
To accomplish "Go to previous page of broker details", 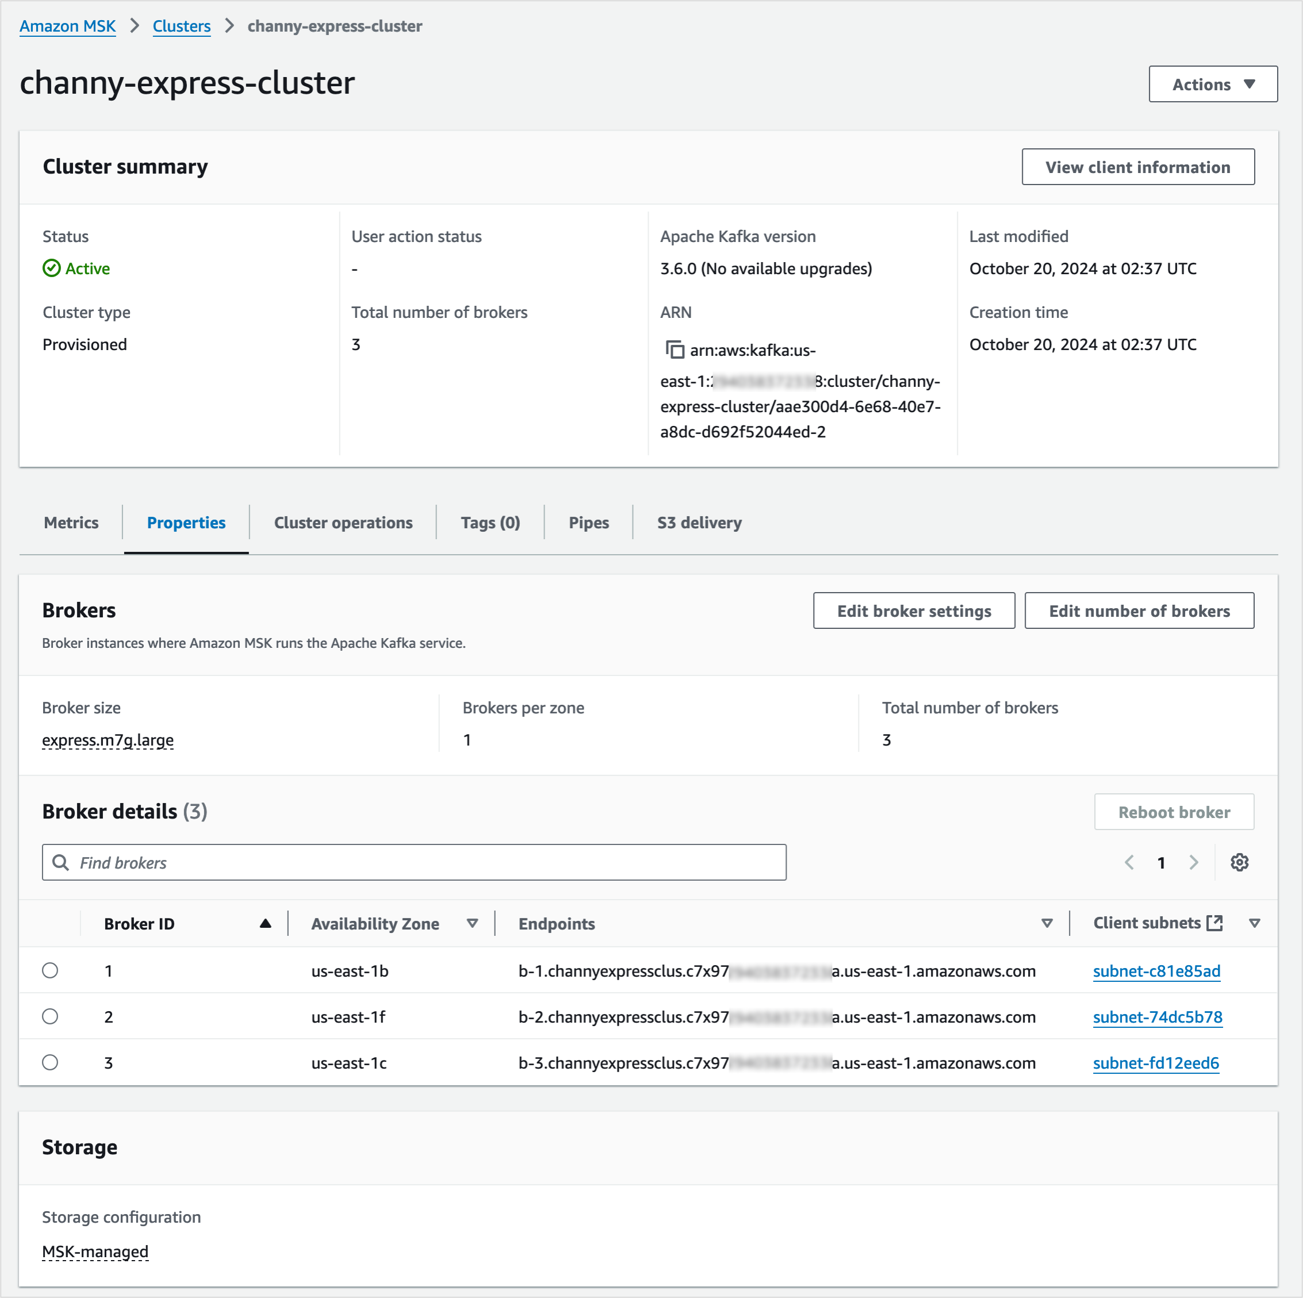I will 1129,862.
